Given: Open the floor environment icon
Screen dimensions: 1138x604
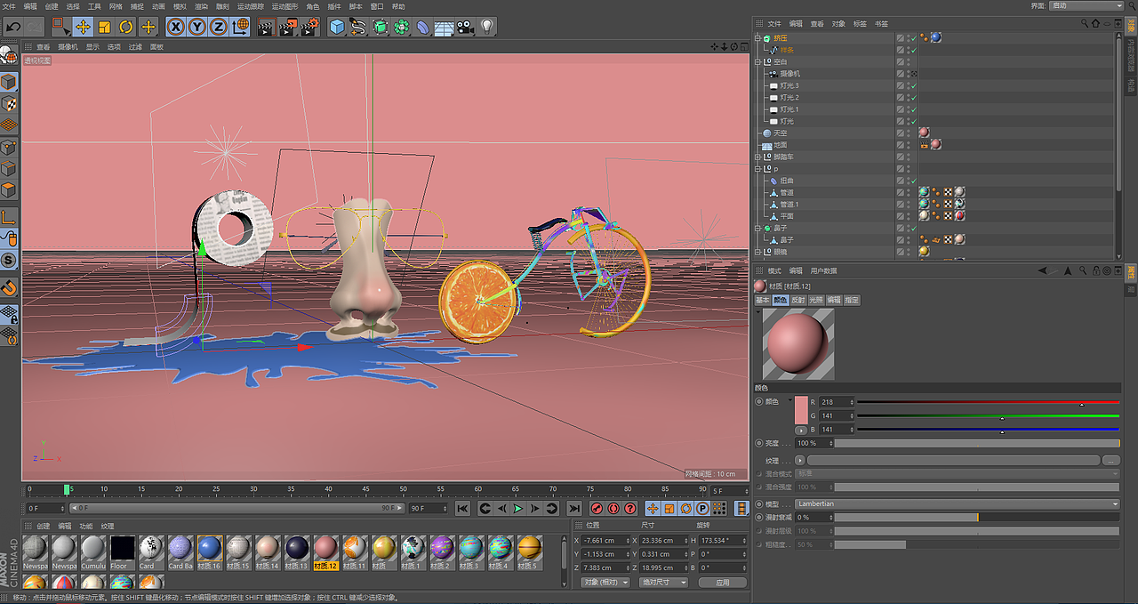Looking at the screenshot, I should pos(445,27).
